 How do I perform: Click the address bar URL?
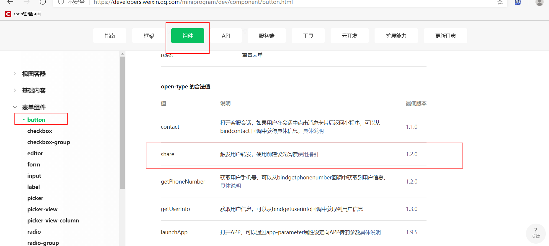pyautogui.click(x=193, y=2)
